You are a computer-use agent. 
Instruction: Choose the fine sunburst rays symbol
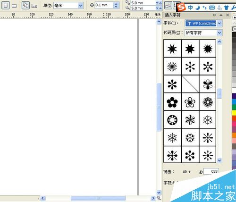point(172,67)
